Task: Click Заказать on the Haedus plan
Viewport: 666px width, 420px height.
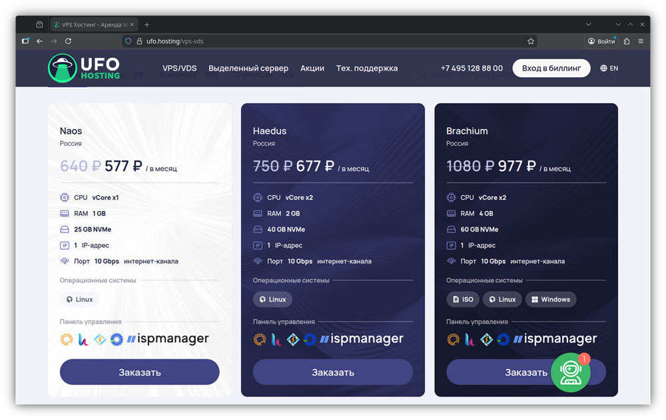Action: [333, 372]
